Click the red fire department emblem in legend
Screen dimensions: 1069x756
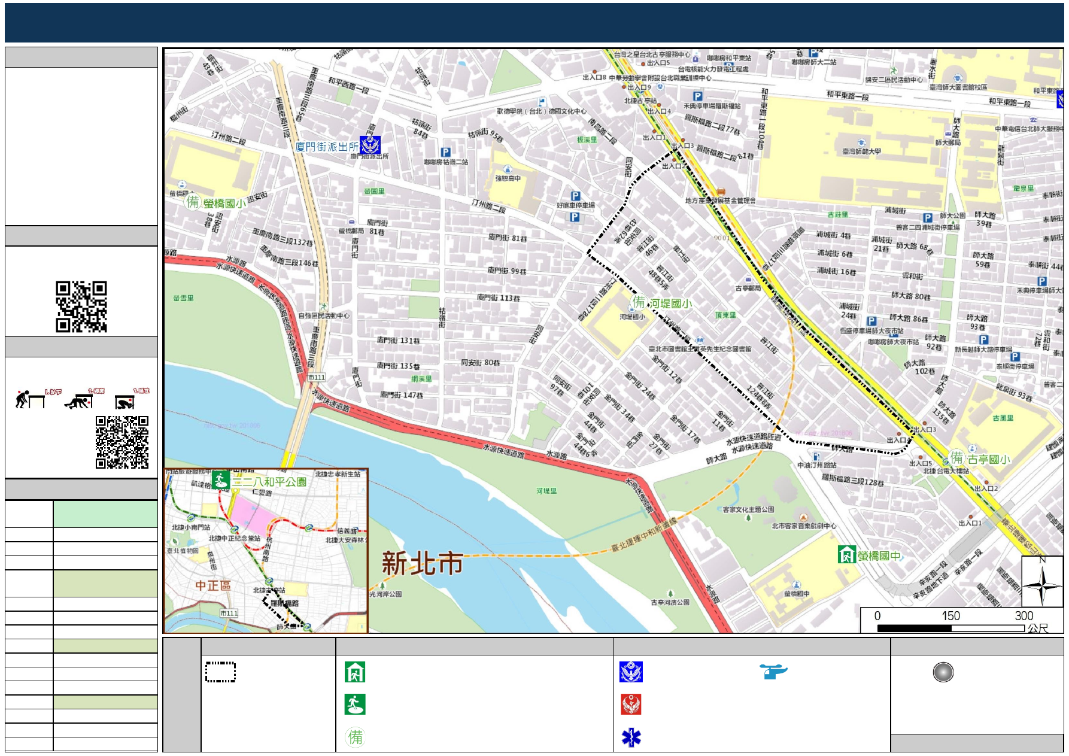coord(631,705)
